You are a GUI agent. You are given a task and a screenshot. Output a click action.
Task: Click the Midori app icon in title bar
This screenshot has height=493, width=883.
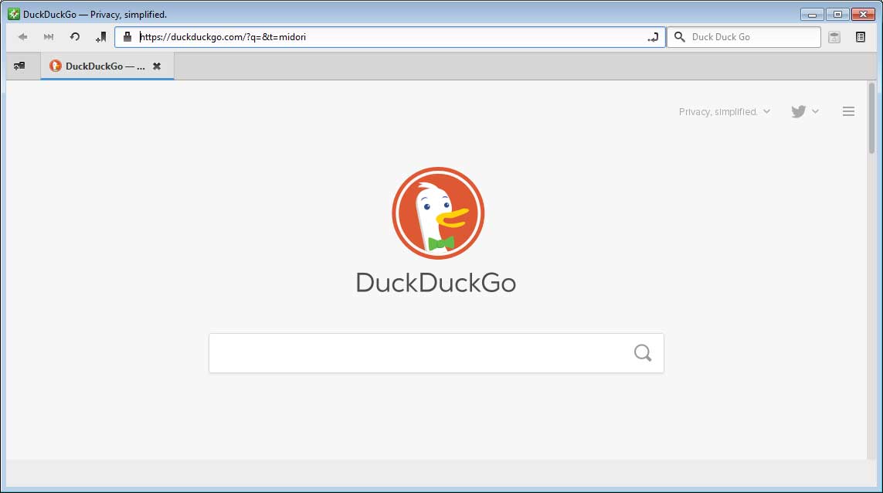13,14
